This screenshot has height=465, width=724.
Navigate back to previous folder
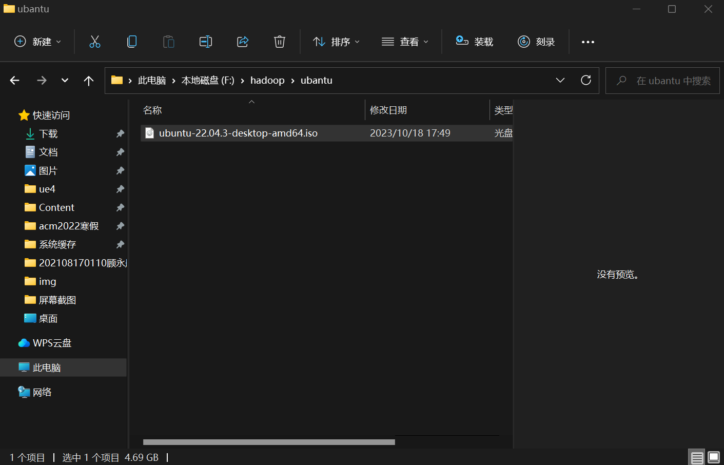[x=15, y=81]
